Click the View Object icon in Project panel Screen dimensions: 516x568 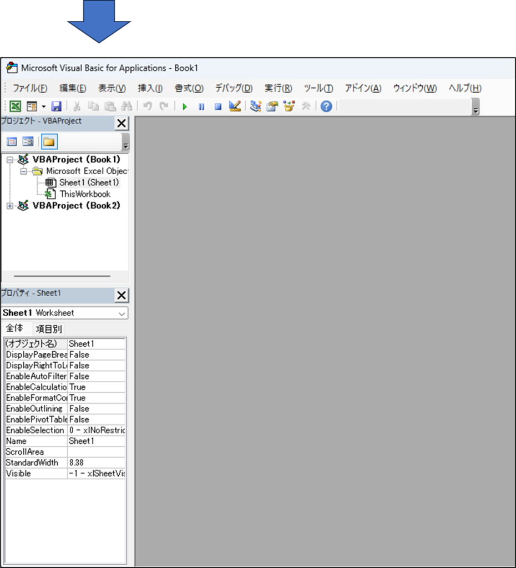[x=28, y=141]
